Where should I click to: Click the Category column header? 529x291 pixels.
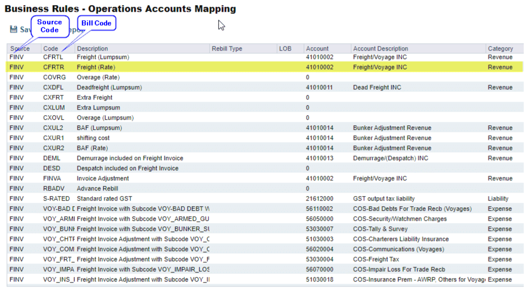click(500, 49)
